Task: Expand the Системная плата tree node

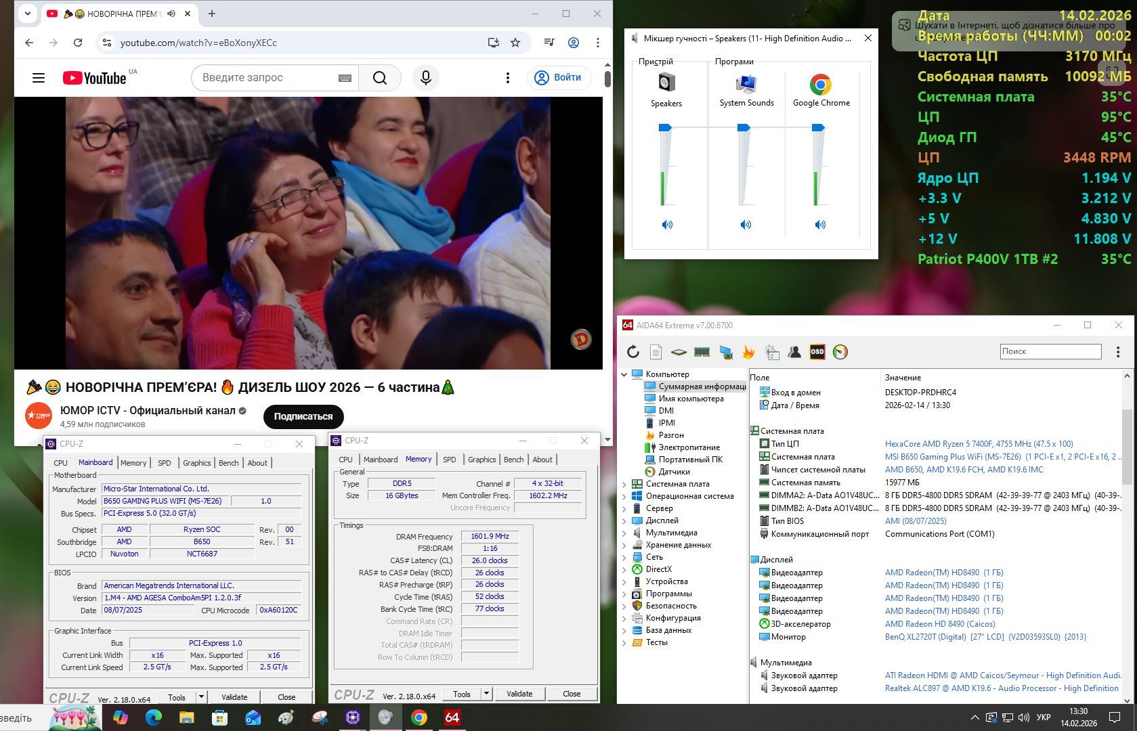Action: coord(624,484)
